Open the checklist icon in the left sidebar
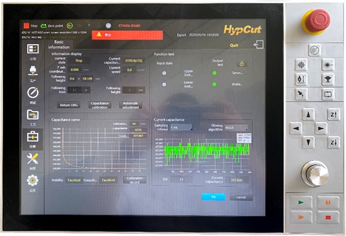Image resolution: width=346 pixels, height=236 pixels. [33, 49]
